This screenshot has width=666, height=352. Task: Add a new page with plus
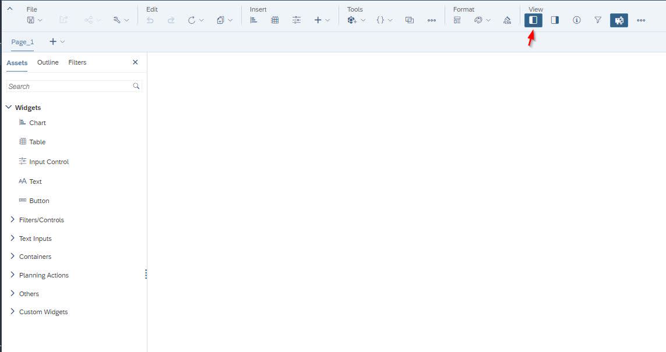tap(52, 41)
